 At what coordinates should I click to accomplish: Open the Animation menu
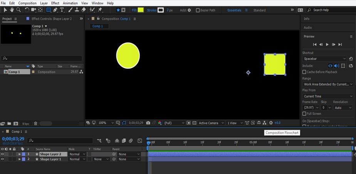pyautogui.click(x=70, y=3)
